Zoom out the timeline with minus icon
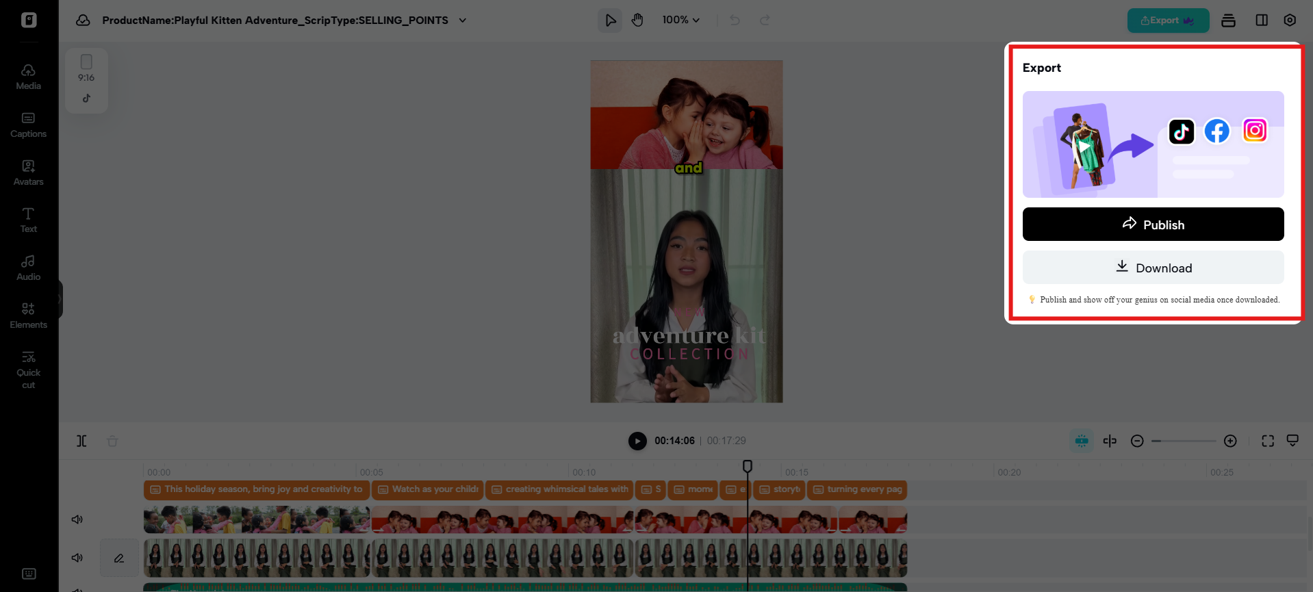This screenshot has height=592, width=1313. 1137,441
